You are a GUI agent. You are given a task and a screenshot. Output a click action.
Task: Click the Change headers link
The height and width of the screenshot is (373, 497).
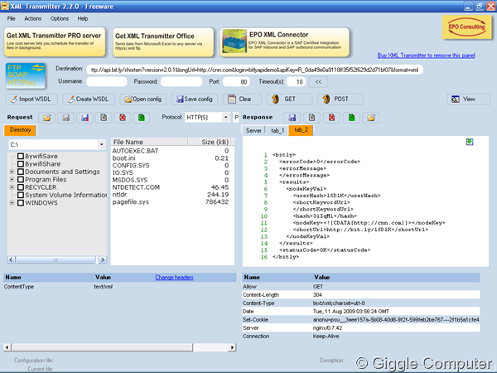[174, 277]
